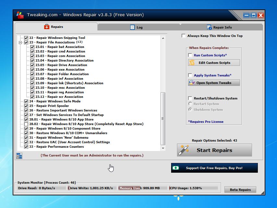
Task: Enable Always Keep This Window On Top
Action: pos(183,36)
